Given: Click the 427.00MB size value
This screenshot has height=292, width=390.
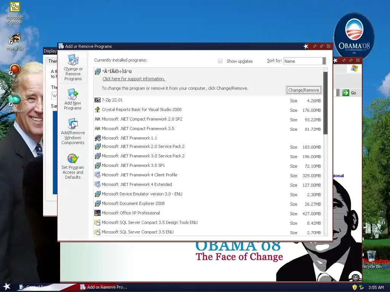Looking at the screenshot, I should [x=312, y=214].
